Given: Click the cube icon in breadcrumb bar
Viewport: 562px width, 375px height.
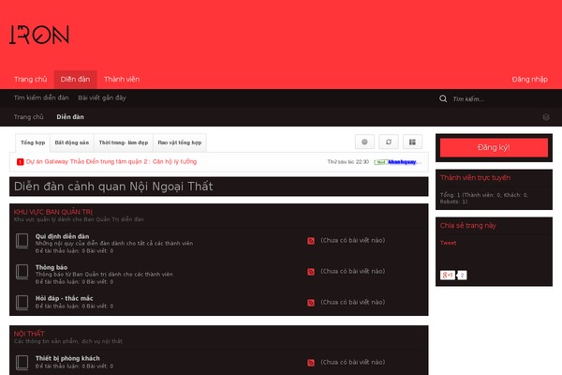Looking at the screenshot, I should [546, 117].
